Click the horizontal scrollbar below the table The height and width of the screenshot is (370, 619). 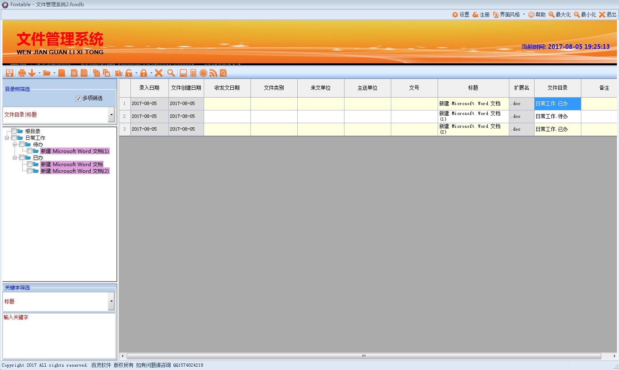[364, 356]
